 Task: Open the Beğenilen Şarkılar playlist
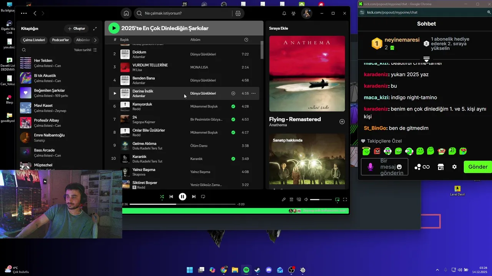[60, 93]
